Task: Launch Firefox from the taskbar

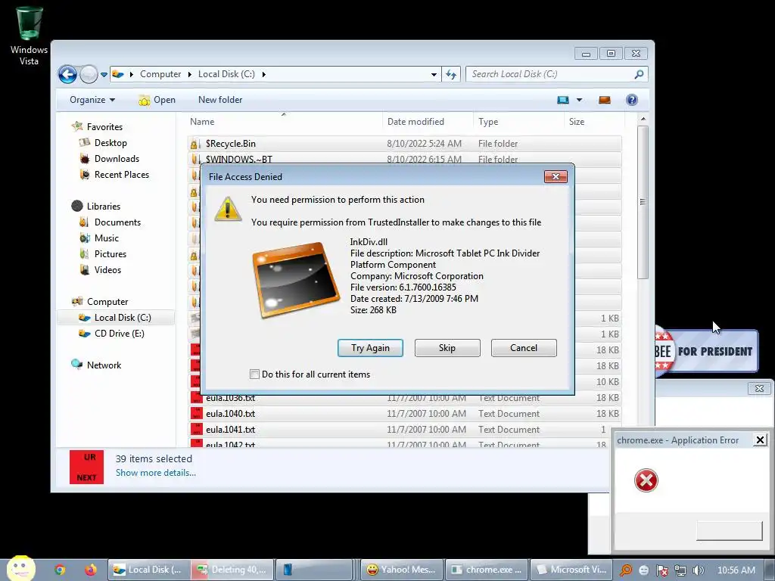Action: point(91,570)
